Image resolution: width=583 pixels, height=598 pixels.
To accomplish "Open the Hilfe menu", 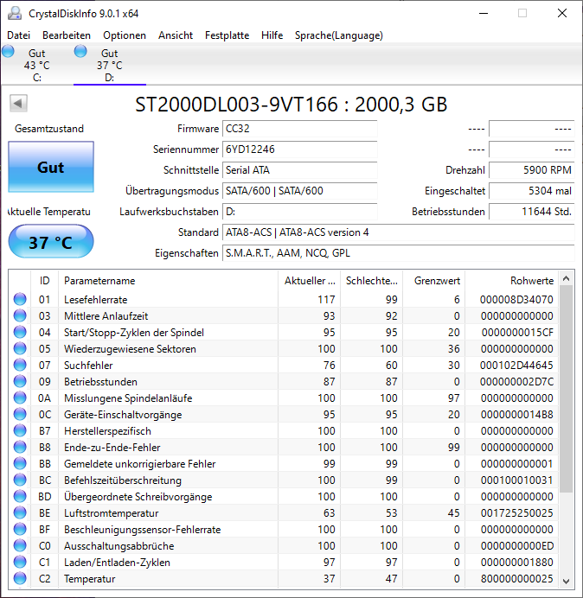I will pos(272,35).
